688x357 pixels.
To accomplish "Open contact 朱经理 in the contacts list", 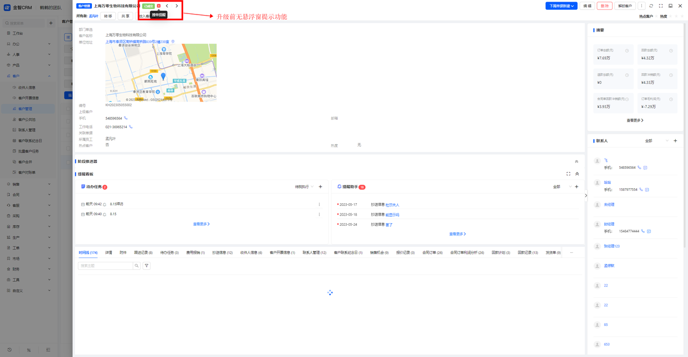I will [609, 205].
